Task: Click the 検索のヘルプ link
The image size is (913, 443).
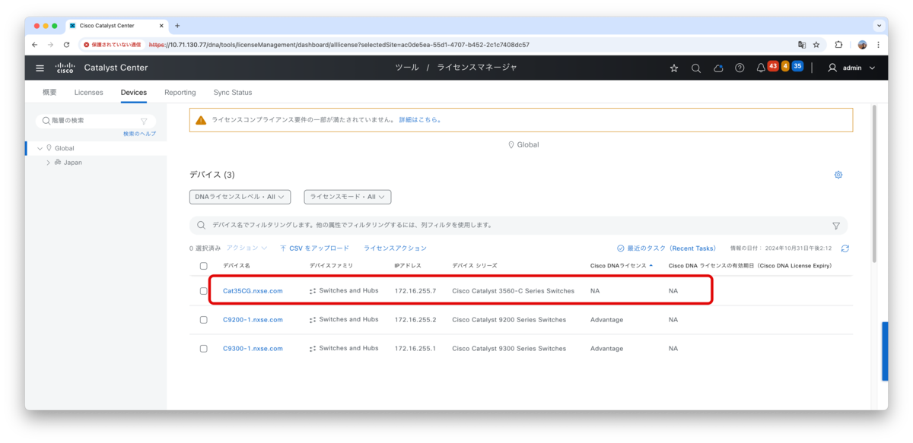Action: click(139, 134)
